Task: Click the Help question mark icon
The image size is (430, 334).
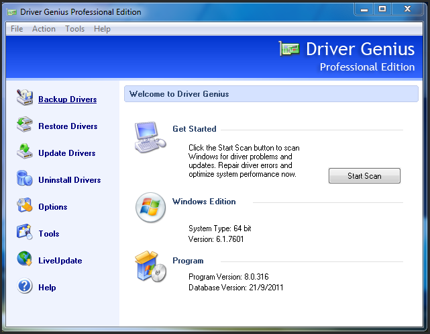Action: pos(24,286)
